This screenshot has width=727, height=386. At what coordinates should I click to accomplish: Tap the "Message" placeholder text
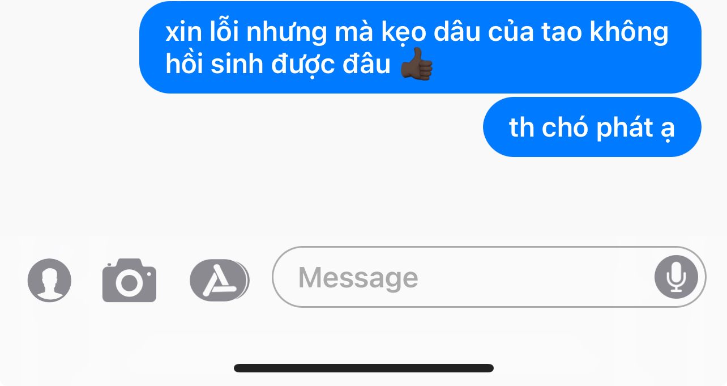(x=358, y=278)
